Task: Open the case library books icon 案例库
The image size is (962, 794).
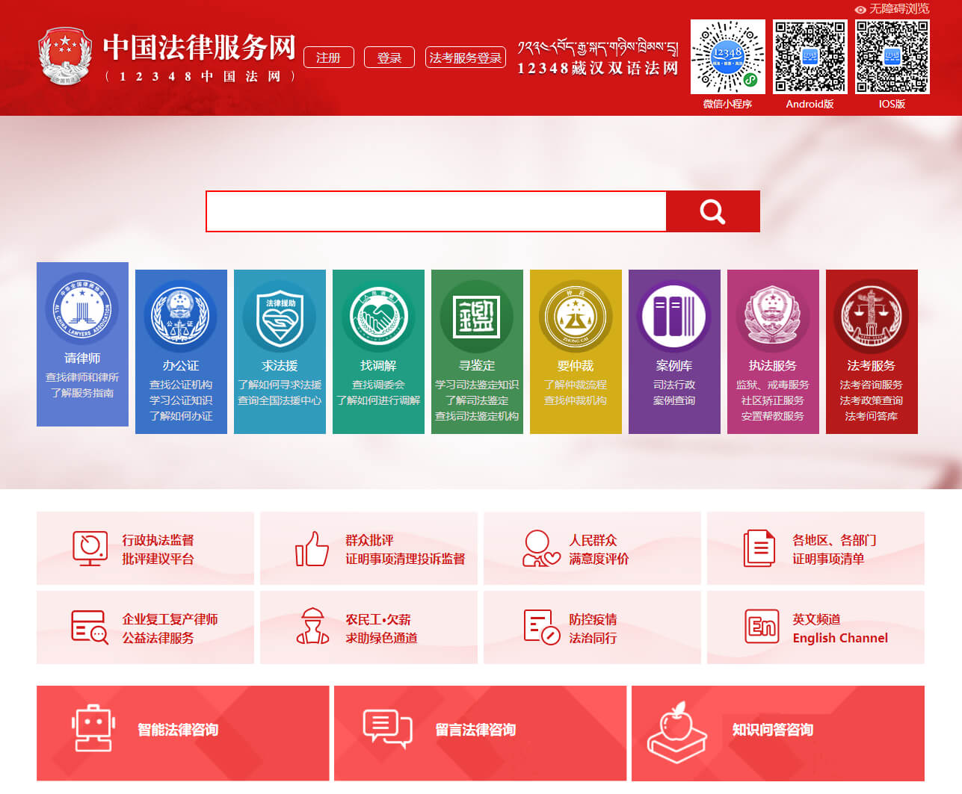Action: (x=674, y=316)
